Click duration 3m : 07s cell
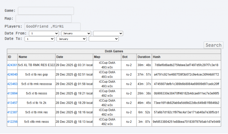Image resolution: width=228 pixels, height=134 pixels. [x=144, y=122]
